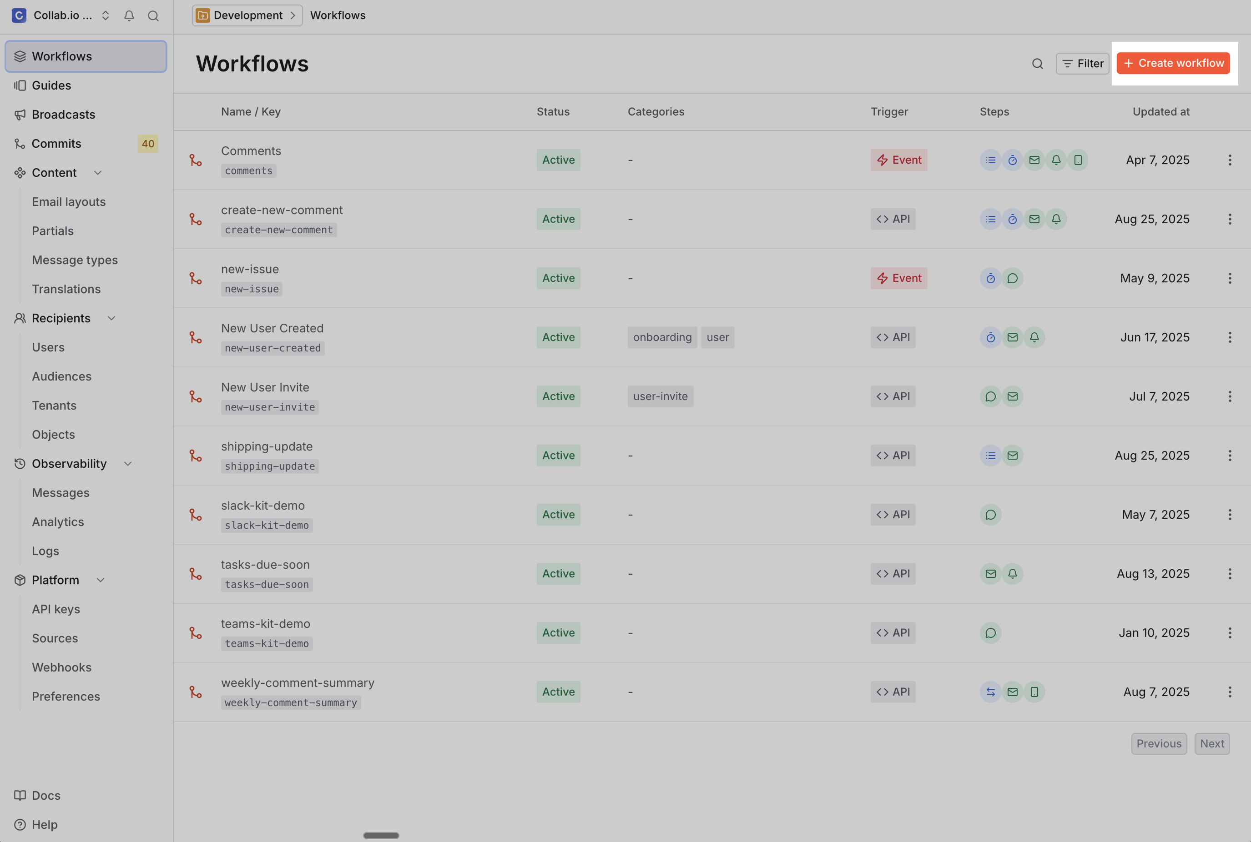Screen dimensions: 1251x842
Task: Collapse the Content section chevron
Action: [x=98, y=173]
